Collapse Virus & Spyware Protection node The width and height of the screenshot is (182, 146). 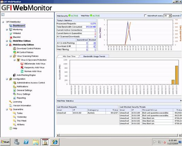(x=14, y=60)
